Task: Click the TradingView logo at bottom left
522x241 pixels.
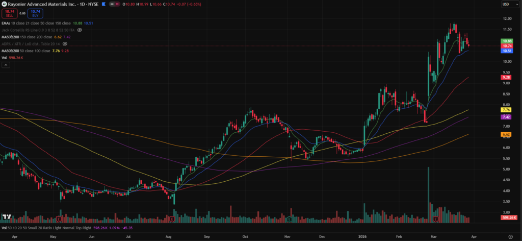Action: click(x=6, y=218)
